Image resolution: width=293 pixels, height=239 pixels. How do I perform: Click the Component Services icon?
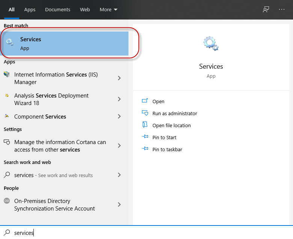[x=7, y=116]
